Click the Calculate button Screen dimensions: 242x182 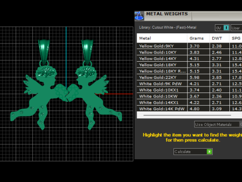pos(193,152)
